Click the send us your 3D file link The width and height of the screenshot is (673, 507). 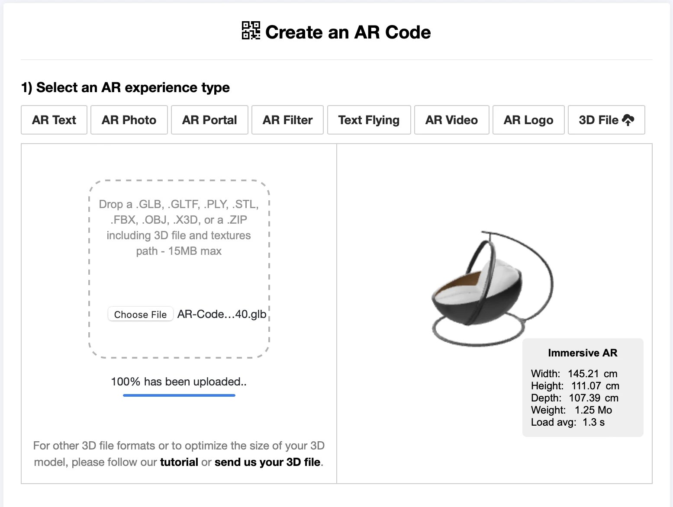268,462
